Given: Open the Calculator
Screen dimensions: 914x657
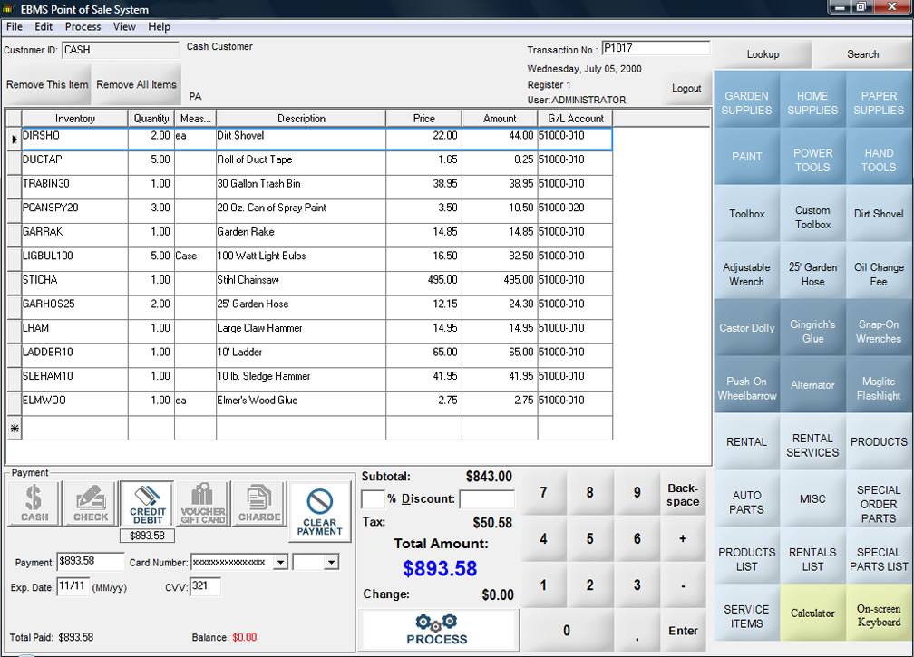Looking at the screenshot, I should (812, 613).
